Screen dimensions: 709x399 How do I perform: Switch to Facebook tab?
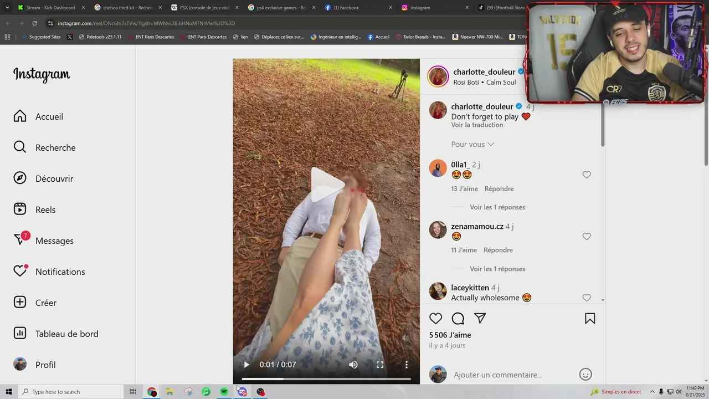(358, 8)
